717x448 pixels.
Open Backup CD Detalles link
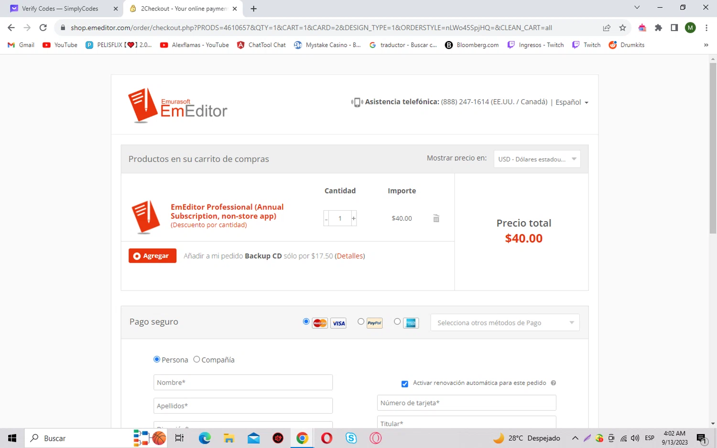(x=350, y=256)
